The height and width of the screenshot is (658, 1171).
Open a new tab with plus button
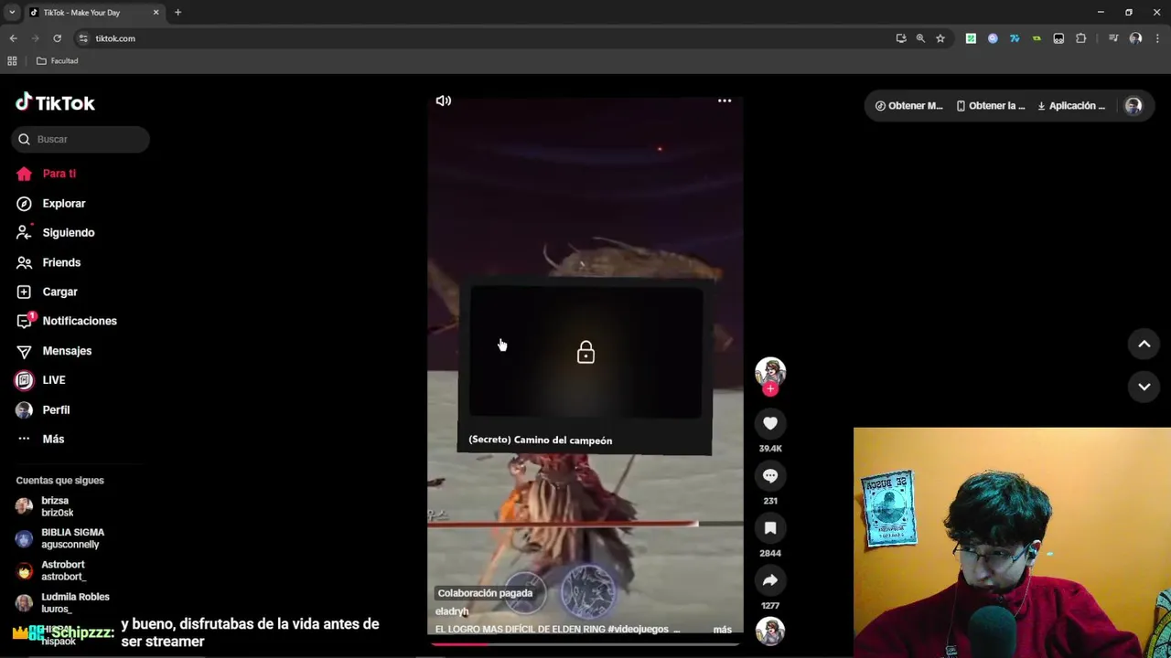coord(177,13)
